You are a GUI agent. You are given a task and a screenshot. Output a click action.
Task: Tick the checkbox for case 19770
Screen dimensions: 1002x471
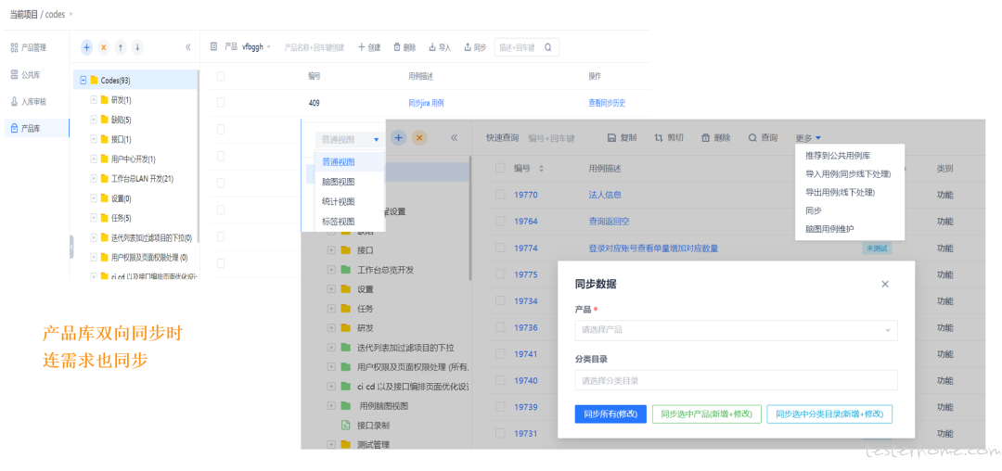pyautogui.click(x=500, y=195)
